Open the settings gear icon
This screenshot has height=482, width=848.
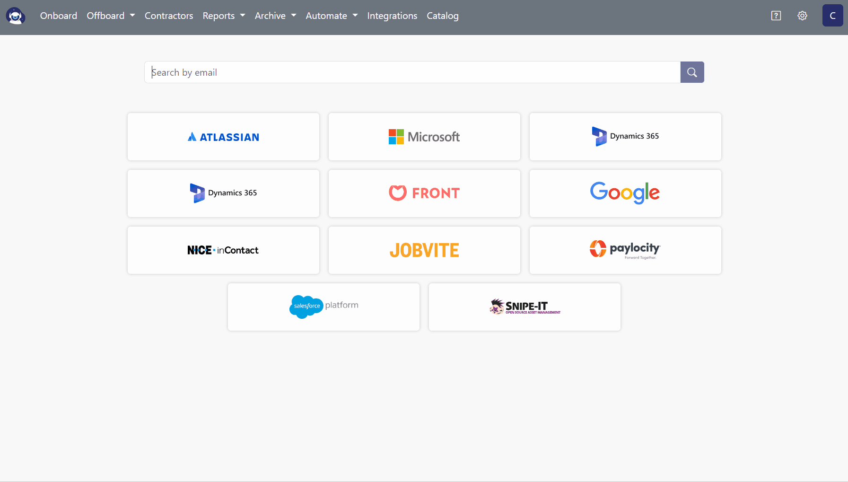click(802, 16)
